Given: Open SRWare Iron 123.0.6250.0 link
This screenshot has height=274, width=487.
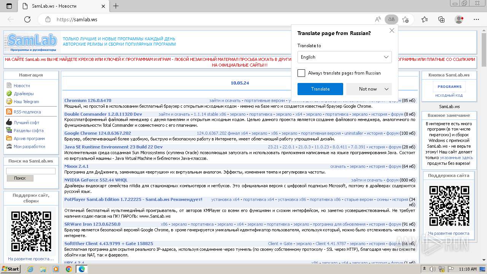Looking at the screenshot, I should [x=92, y=224].
